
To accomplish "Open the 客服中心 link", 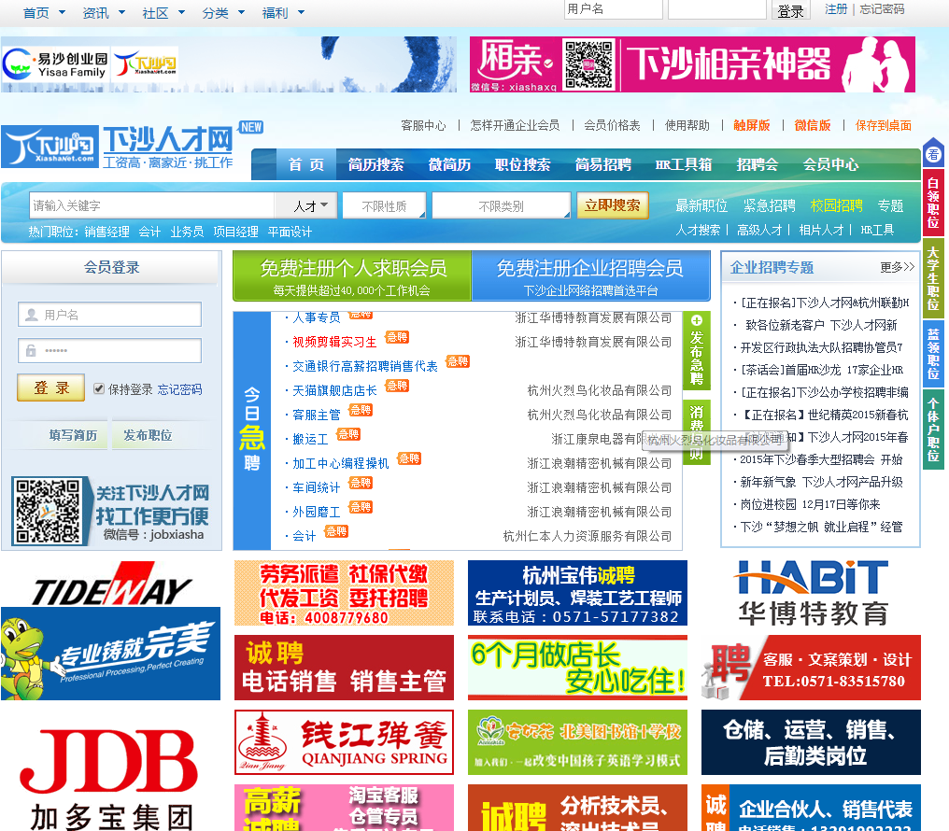I will point(423,125).
